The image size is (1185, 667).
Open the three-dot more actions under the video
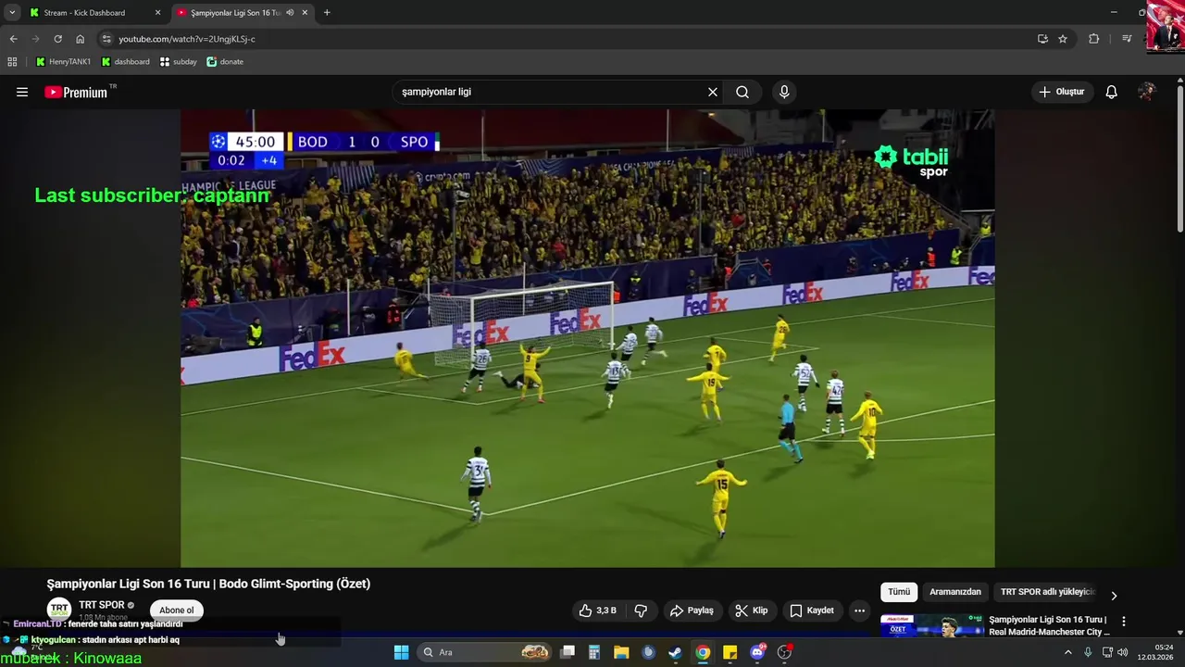click(859, 610)
